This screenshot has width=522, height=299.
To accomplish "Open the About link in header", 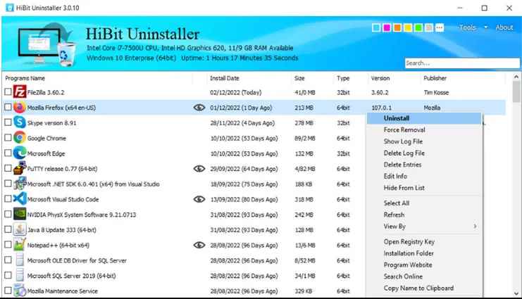I will click(504, 28).
